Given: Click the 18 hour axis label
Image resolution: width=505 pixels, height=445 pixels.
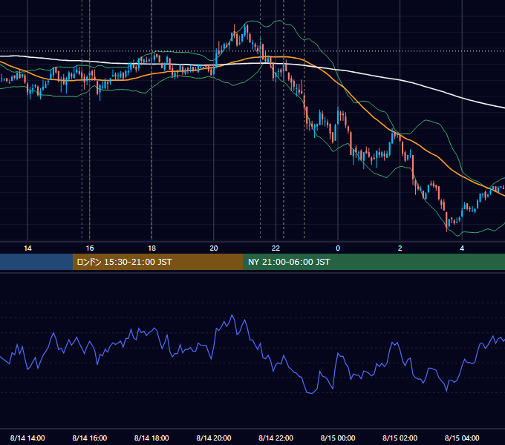Looking at the screenshot, I should [151, 248].
